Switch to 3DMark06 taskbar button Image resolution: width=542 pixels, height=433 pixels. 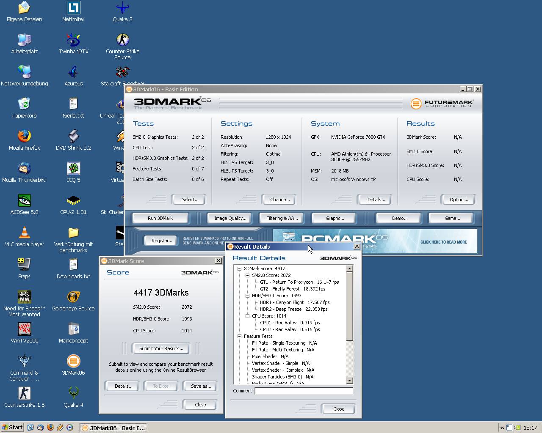tap(113, 428)
